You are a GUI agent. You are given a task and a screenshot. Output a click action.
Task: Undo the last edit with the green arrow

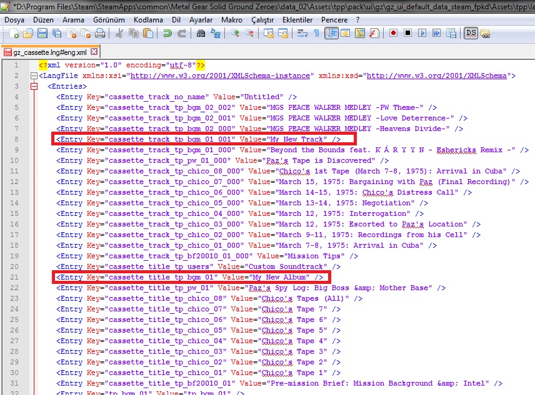167,33
